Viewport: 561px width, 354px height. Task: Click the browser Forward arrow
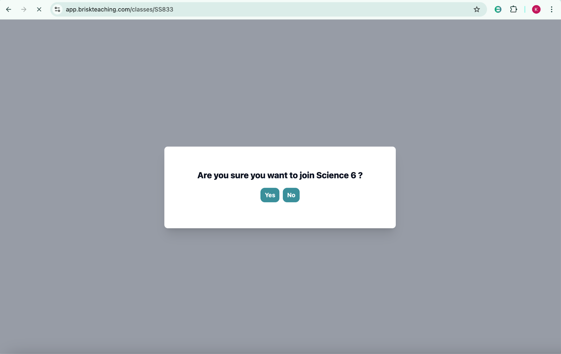pyautogui.click(x=24, y=9)
